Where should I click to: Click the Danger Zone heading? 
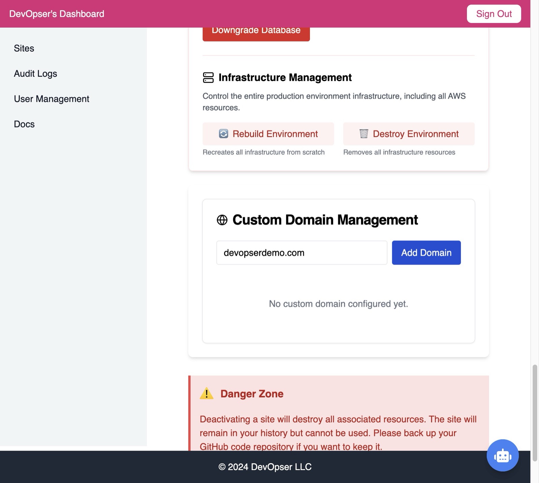pyautogui.click(x=252, y=394)
